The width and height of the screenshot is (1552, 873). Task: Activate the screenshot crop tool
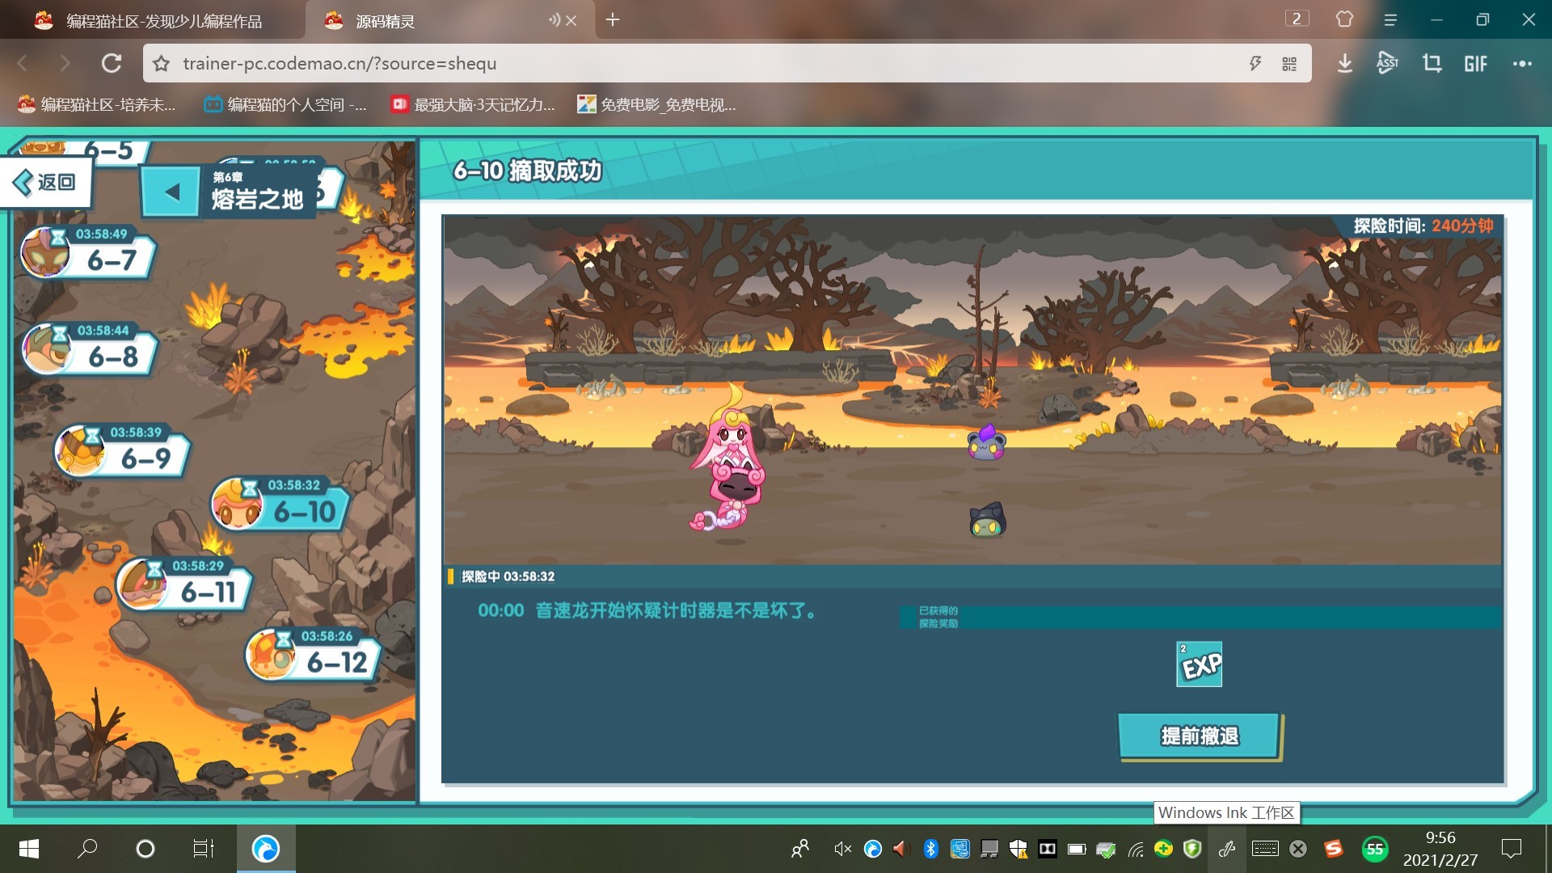coord(1432,63)
